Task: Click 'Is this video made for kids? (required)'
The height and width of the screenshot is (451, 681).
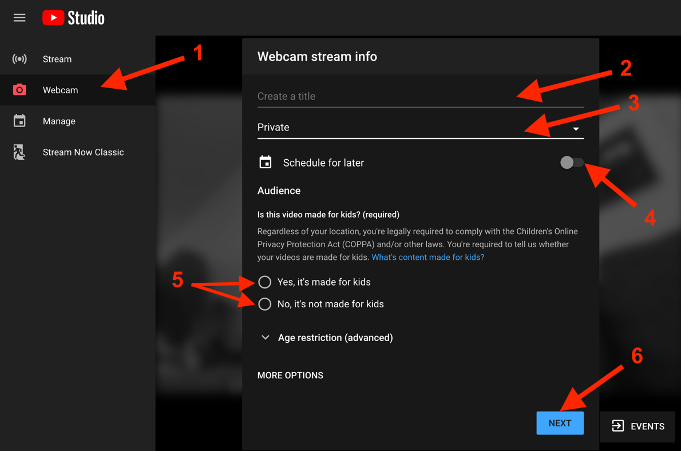Action: (328, 215)
